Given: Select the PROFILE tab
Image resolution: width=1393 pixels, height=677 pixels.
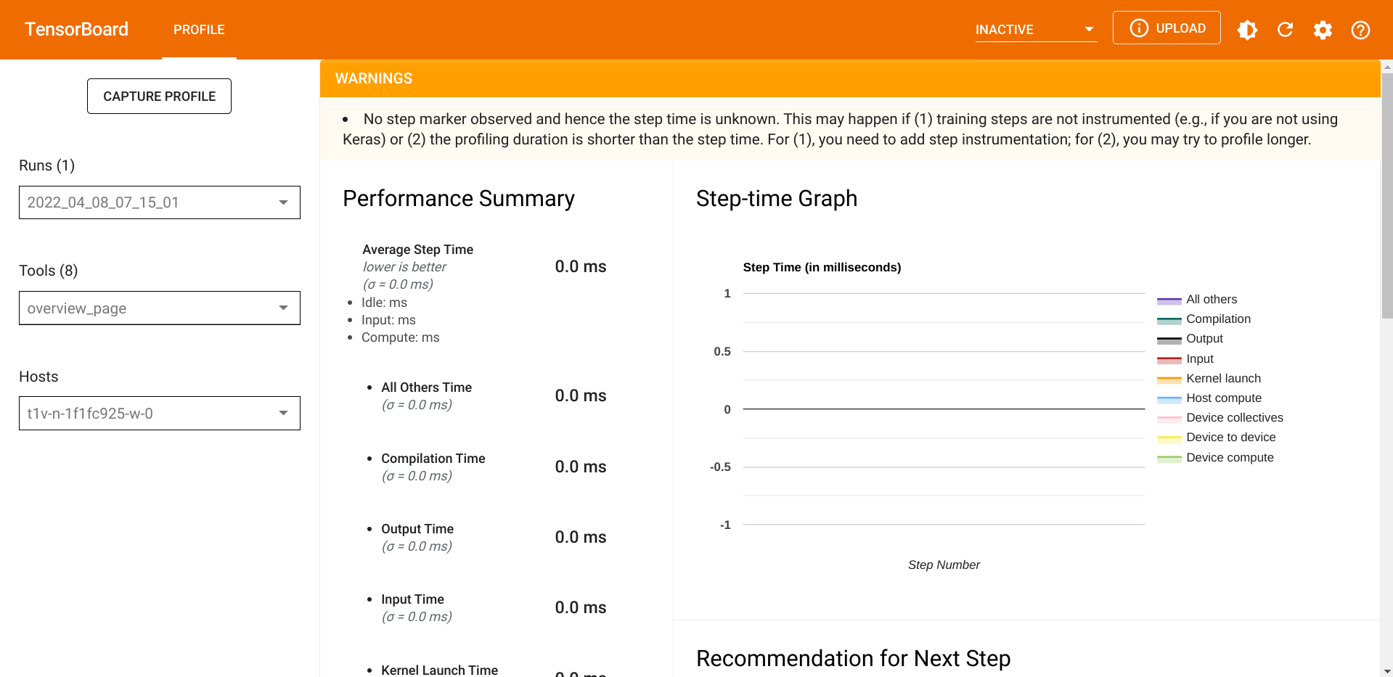Looking at the screenshot, I should tap(199, 30).
